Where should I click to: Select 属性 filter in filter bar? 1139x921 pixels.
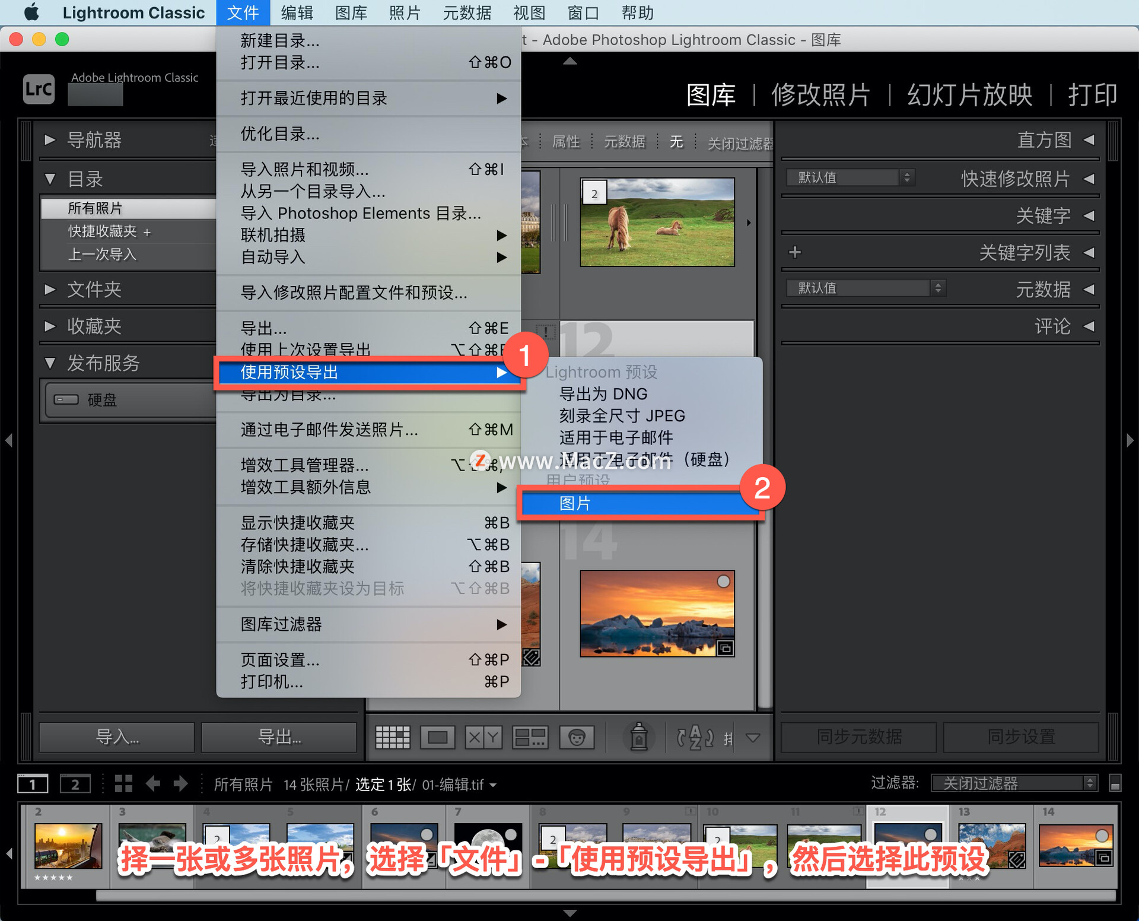[x=566, y=142]
